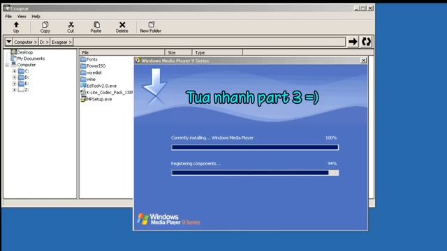Viewport: 447px width, 251px height.
Task: Open the Help menu
Action: (x=36, y=17)
